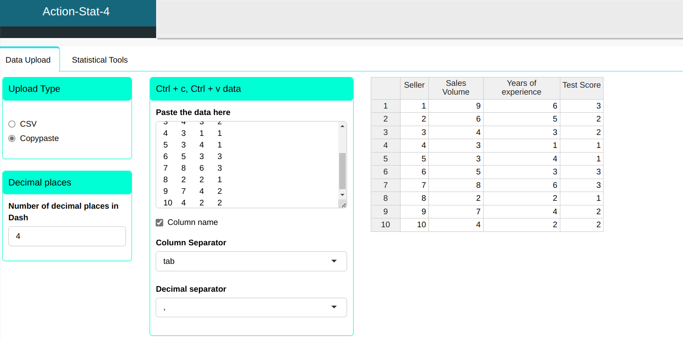Click the Years of experience column header

pos(521,88)
